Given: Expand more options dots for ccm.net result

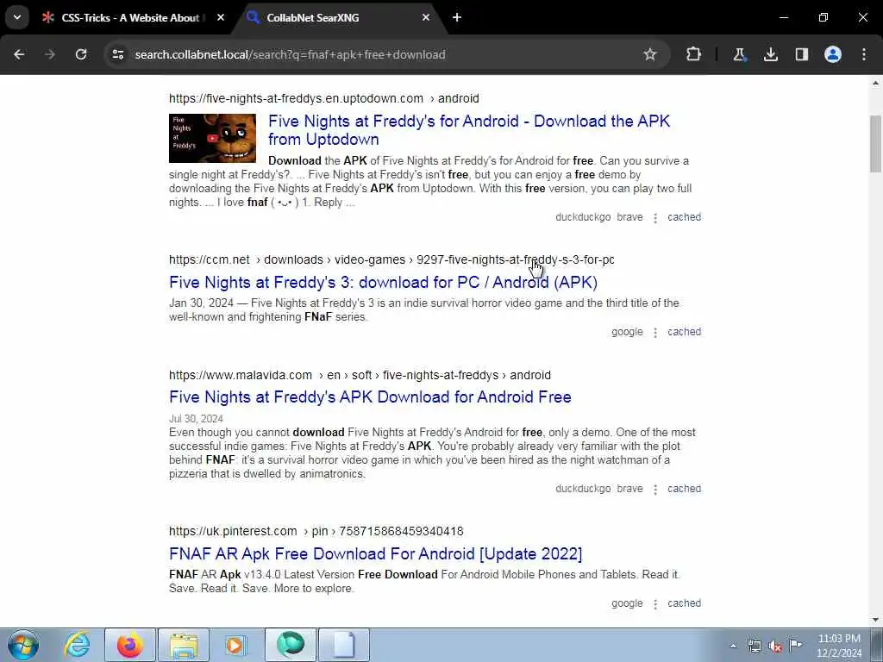Looking at the screenshot, I should tap(655, 333).
